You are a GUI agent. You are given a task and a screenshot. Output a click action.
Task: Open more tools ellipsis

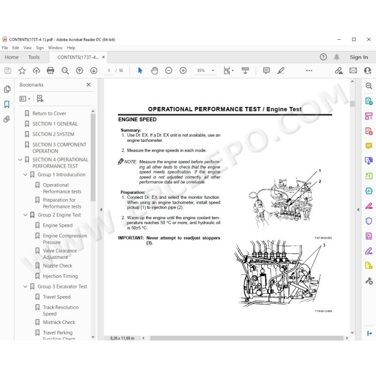[x=309, y=70]
